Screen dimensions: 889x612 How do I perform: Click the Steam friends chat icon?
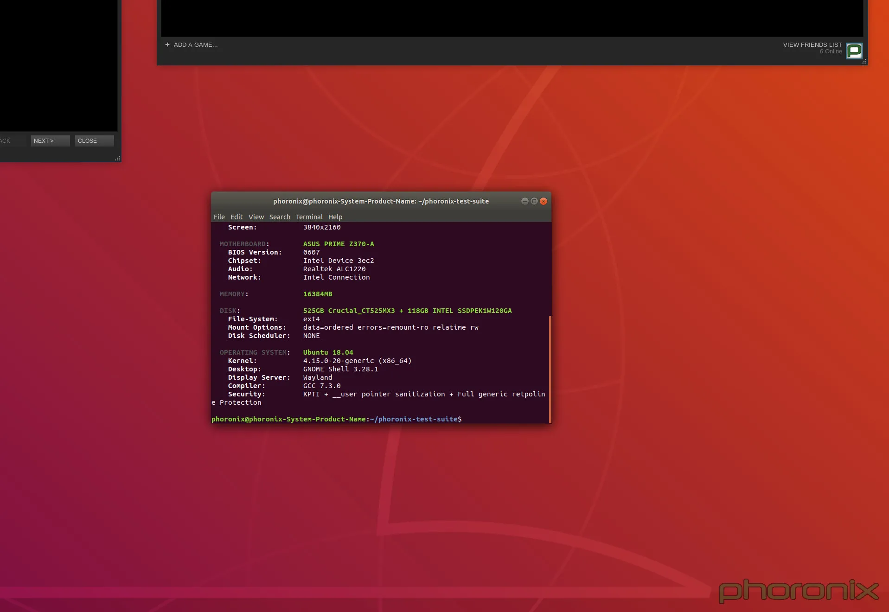point(854,51)
